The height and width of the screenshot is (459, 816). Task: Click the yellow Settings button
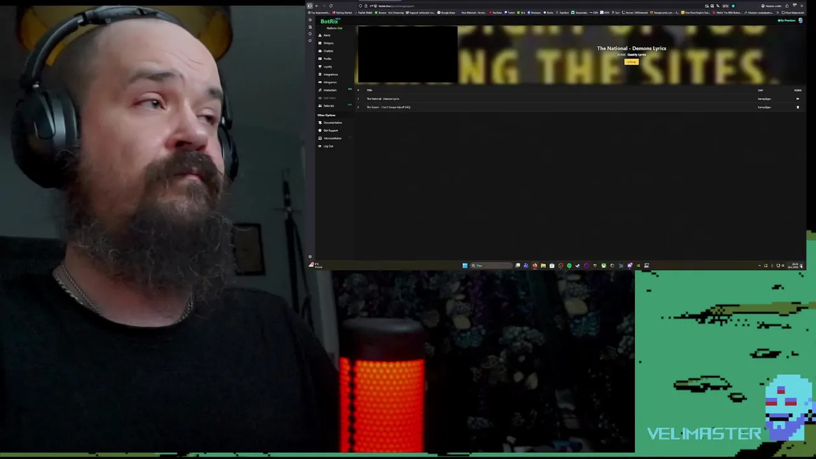point(631,62)
